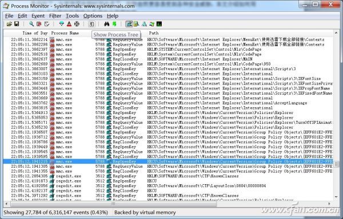The image size is (343, 219).
Task: Select path ending TurnOffSPIAnimat
Action: coord(240,123)
